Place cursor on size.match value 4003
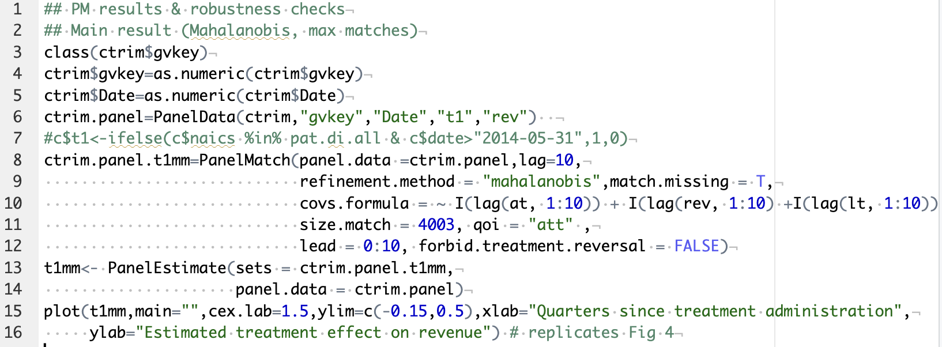The width and height of the screenshot is (942, 347). (x=436, y=225)
